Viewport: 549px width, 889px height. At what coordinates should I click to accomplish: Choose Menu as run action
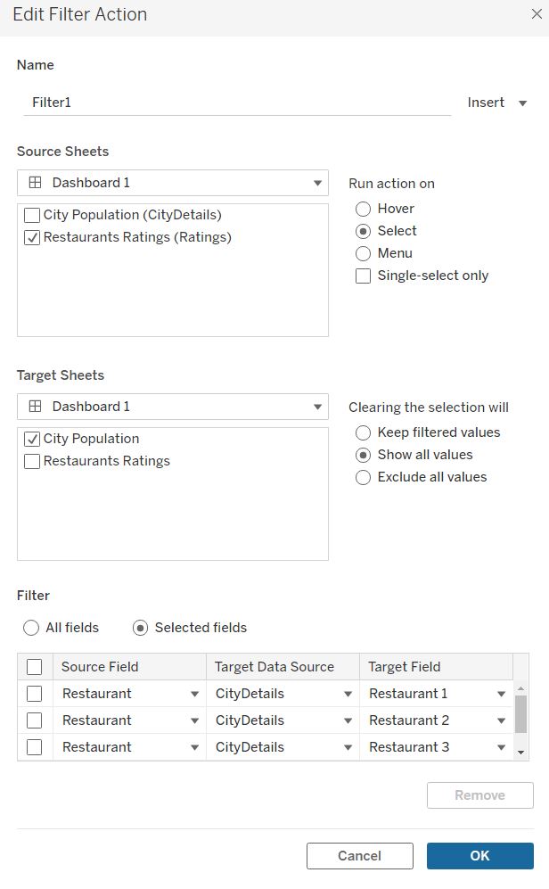tap(363, 253)
